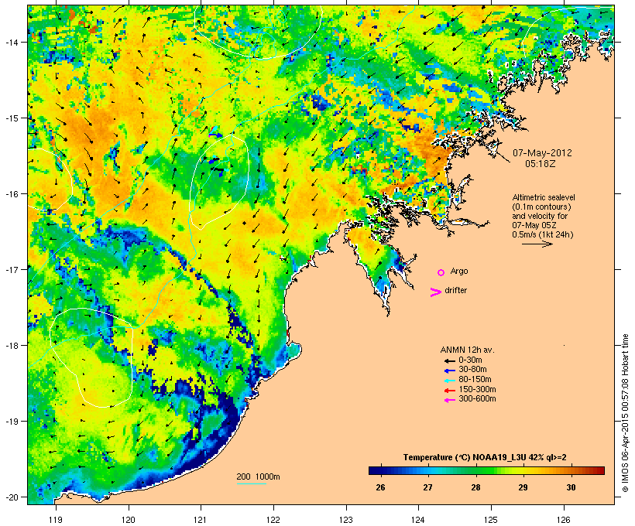The height and width of the screenshot is (526, 635).
Task: Click the longitude axis label 123
Action: click(346, 520)
